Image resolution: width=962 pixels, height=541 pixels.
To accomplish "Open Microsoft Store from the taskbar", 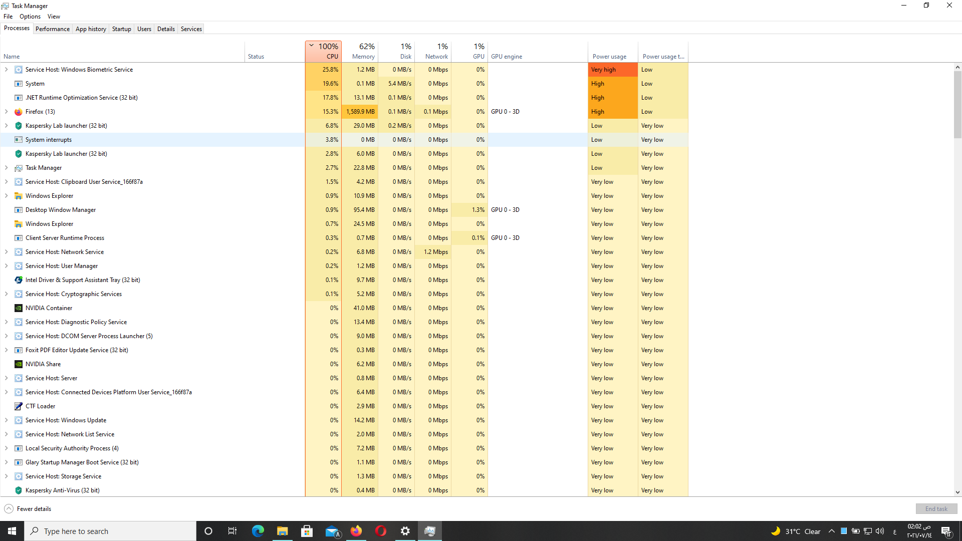I will (307, 531).
